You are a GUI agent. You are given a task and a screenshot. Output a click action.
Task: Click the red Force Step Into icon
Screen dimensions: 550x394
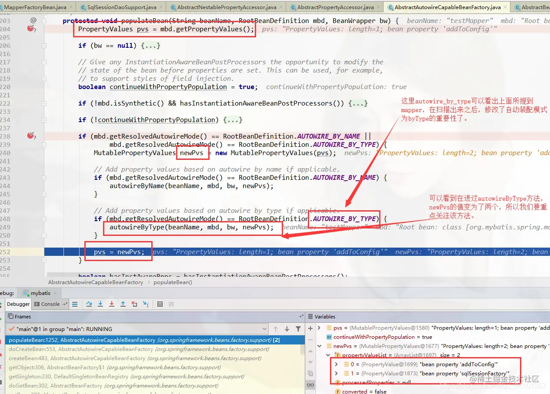[112, 304]
